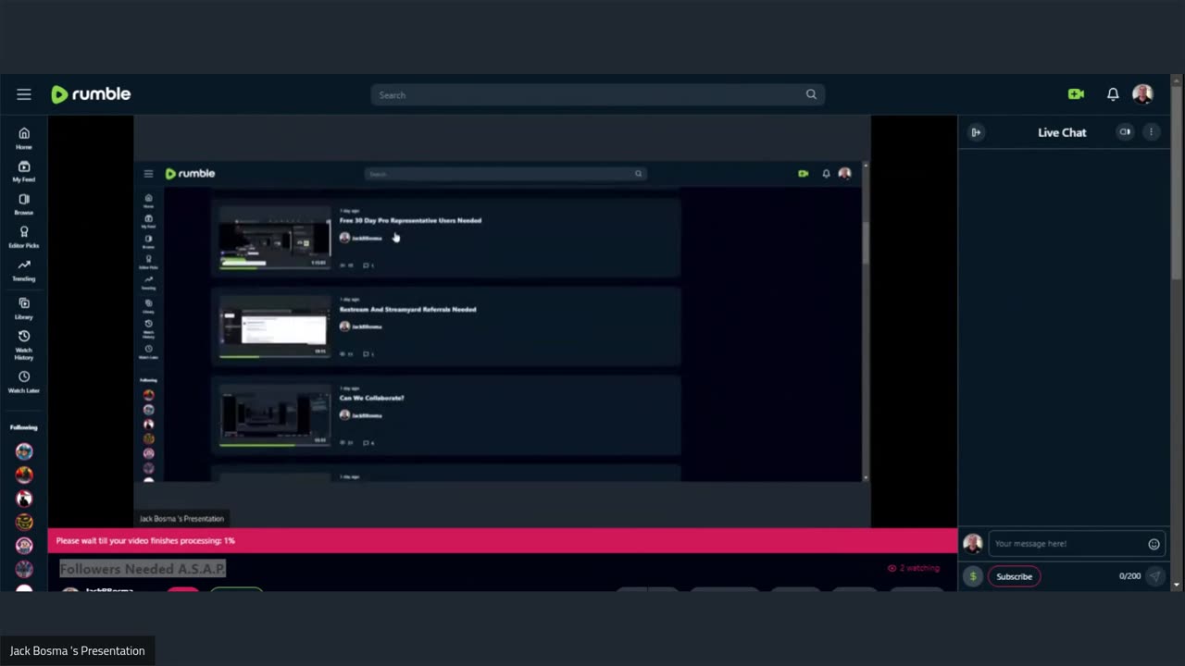
Task: Click the Following heading in the left sidebar
Action: click(x=24, y=427)
